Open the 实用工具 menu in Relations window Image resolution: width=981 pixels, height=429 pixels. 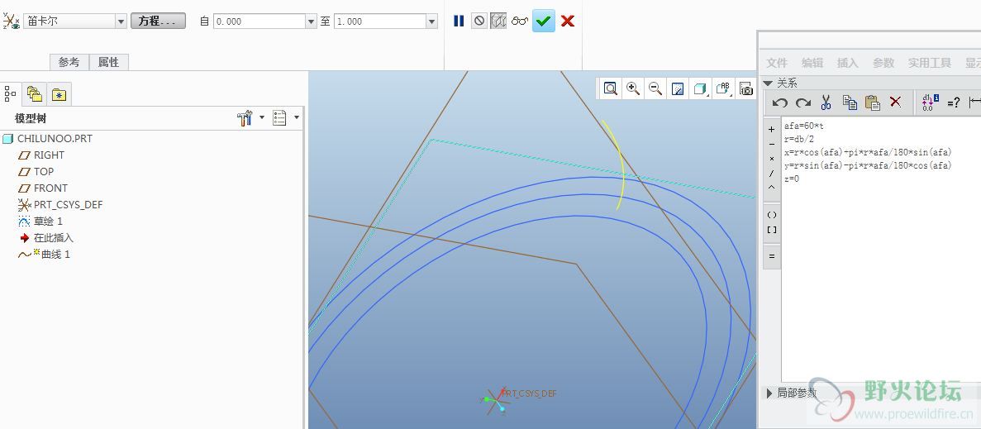click(930, 63)
